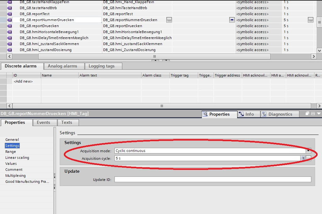Click the tag icon of DB_GB.reportNummerDruecken row

(x=9, y=20)
